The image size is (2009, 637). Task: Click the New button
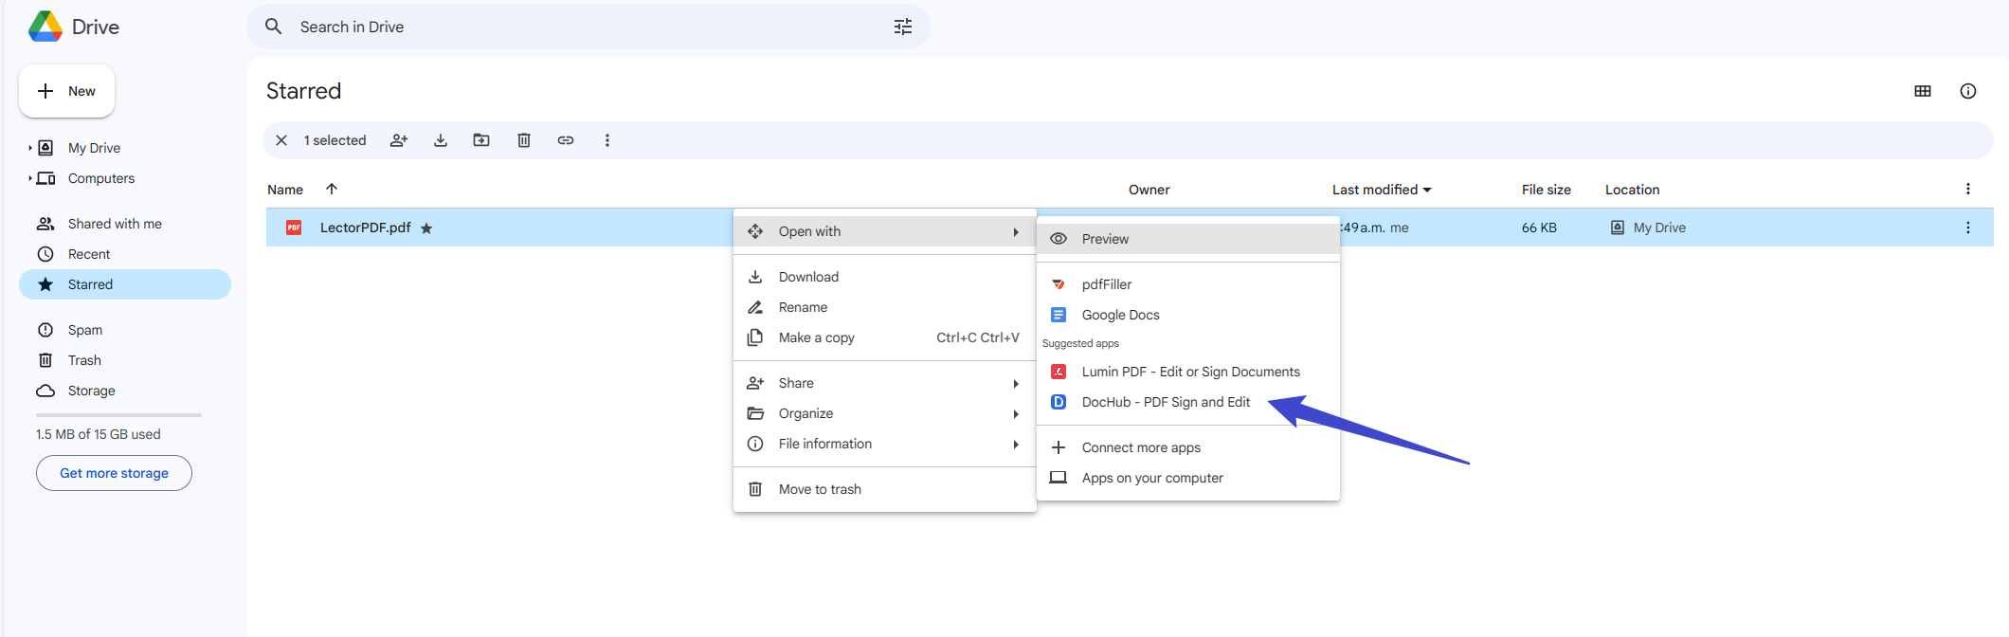coord(66,91)
